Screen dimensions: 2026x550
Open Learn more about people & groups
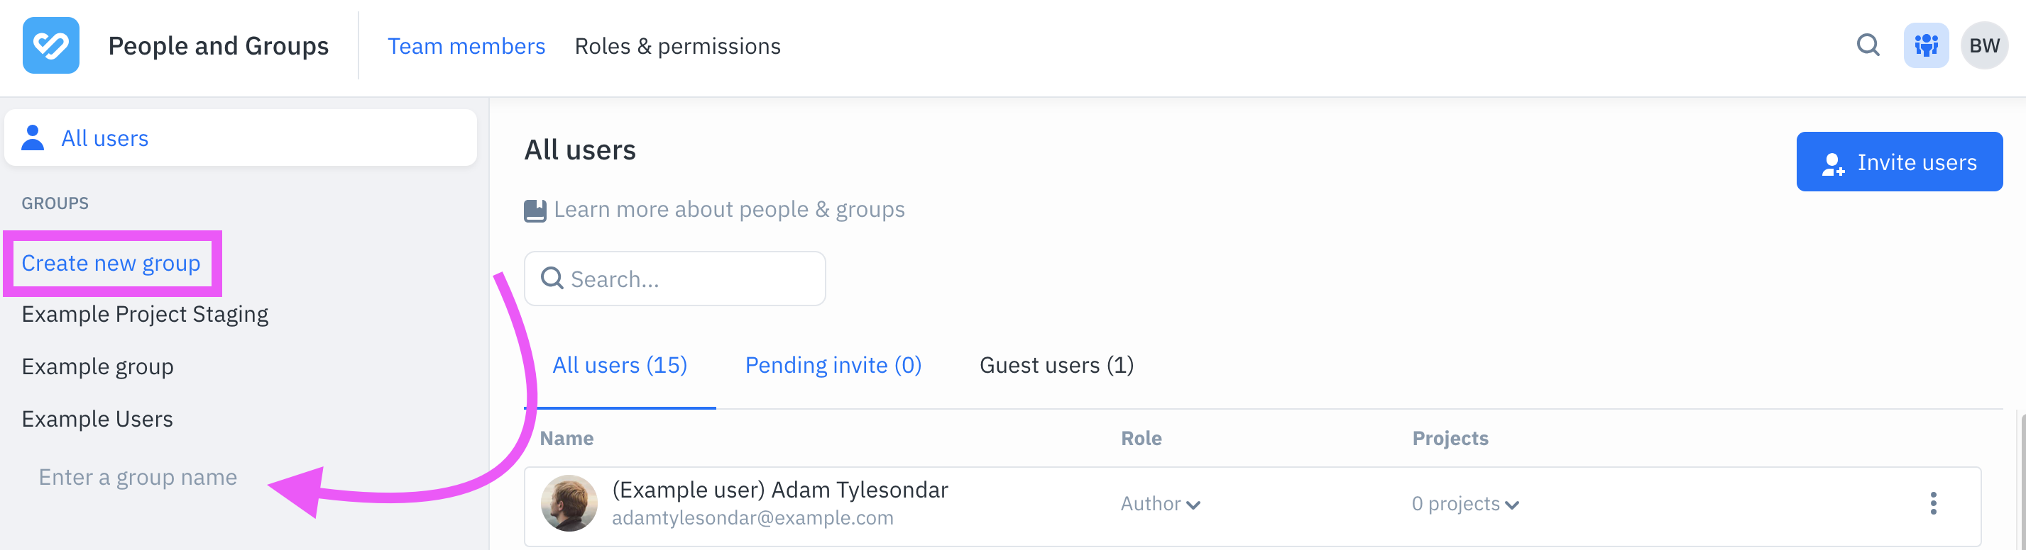coord(729,210)
